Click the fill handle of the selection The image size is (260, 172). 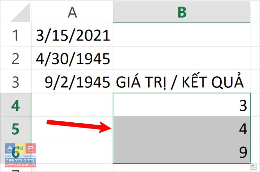tap(250, 163)
